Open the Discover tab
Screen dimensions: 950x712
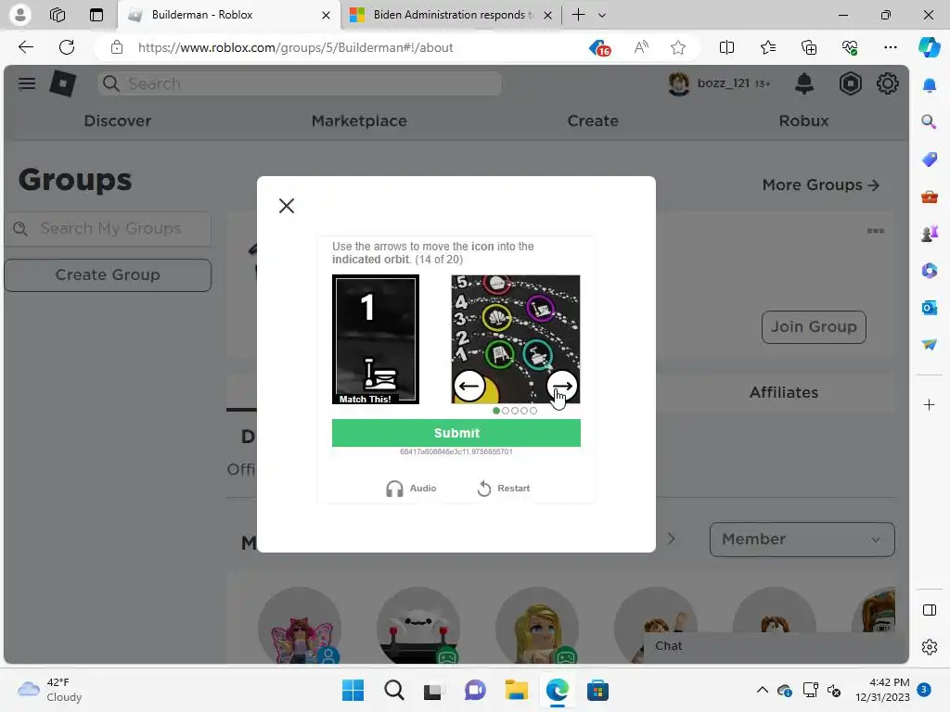click(x=118, y=121)
